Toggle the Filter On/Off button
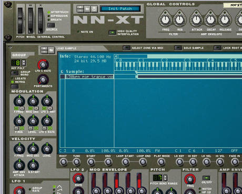This screenshot has width=242, height=194. [x=206, y=178]
